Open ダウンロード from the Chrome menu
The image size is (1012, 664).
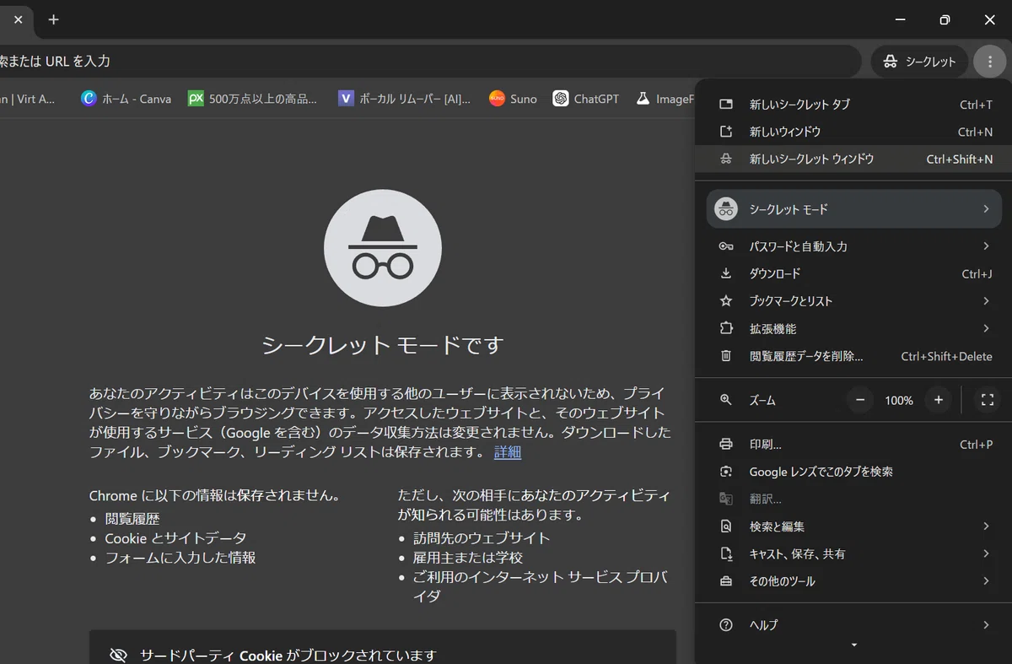point(853,273)
